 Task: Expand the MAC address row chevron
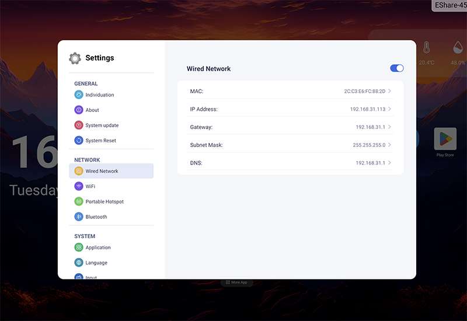click(x=389, y=91)
